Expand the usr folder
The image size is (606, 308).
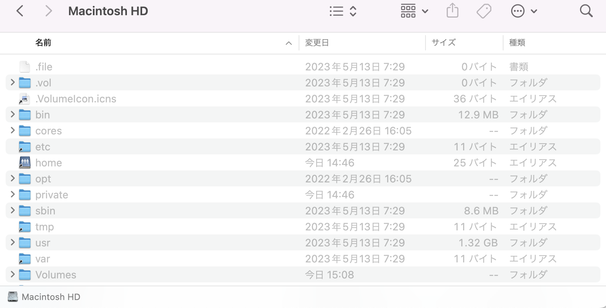tap(12, 242)
